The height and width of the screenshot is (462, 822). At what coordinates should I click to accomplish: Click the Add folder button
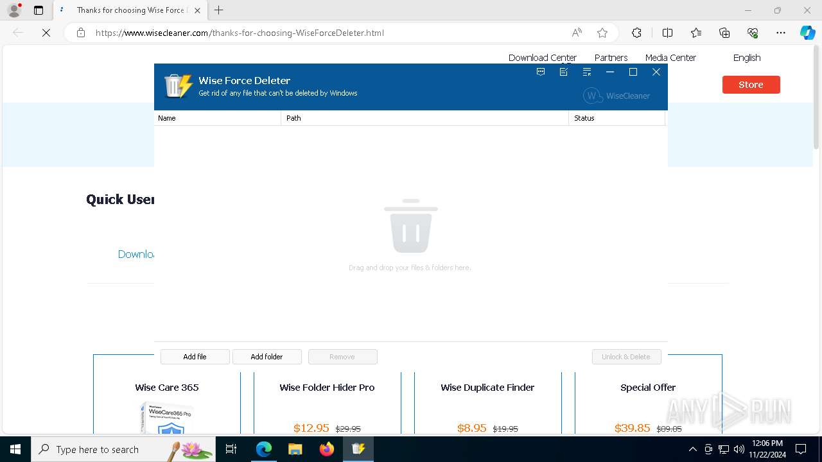pos(267,357)
